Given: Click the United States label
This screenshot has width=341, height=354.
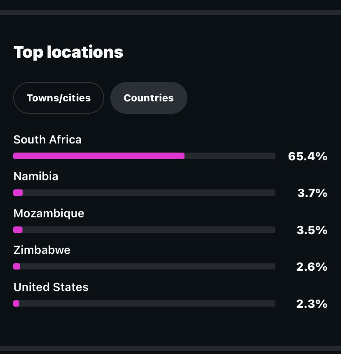Looking at the screenshot, I should click(x=51, y=287).
